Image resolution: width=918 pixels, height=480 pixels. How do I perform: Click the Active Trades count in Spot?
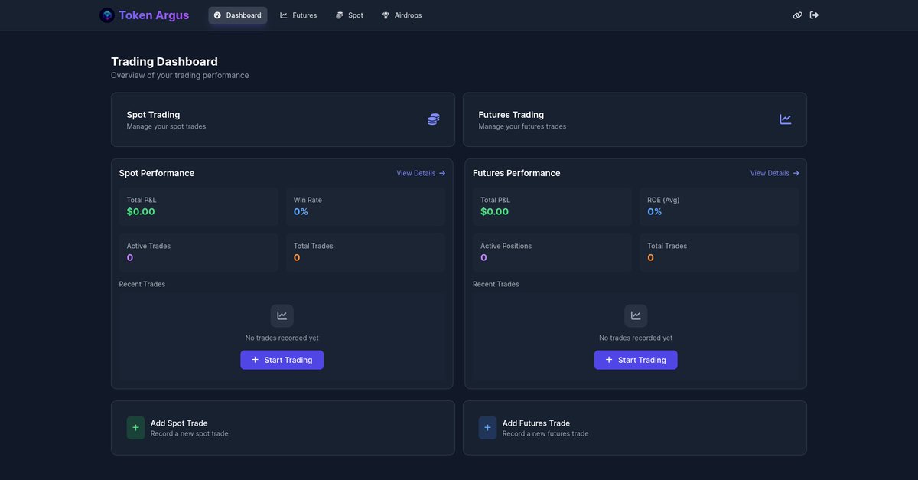(130, 258)
